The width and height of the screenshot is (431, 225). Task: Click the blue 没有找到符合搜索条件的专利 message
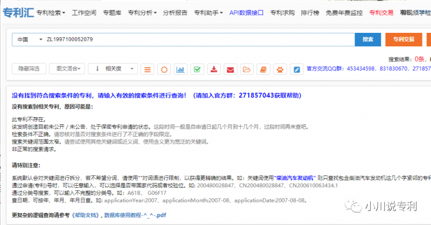click(x=156, y=96)
